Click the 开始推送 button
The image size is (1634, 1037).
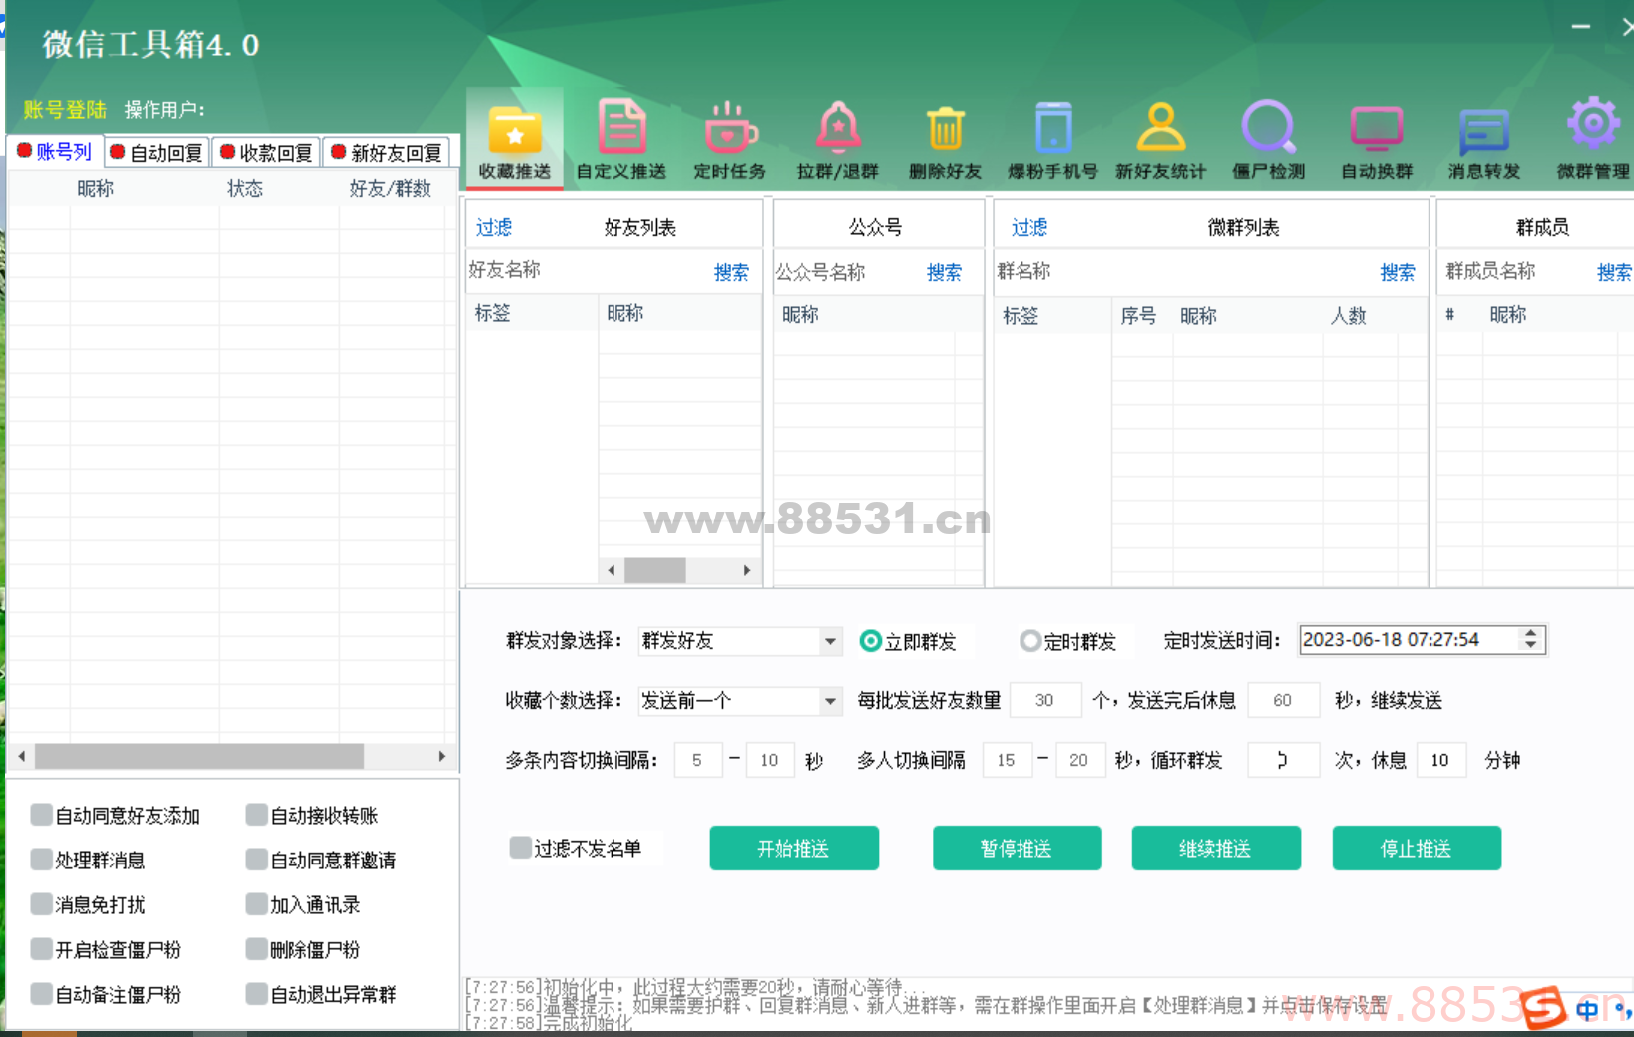pos(794,849)
